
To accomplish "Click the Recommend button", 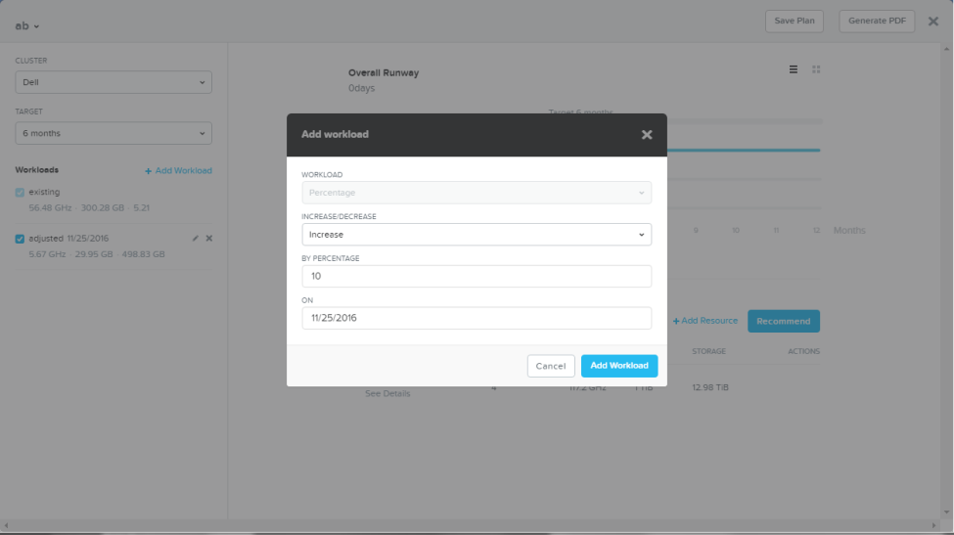I will [x=784, y=321].
